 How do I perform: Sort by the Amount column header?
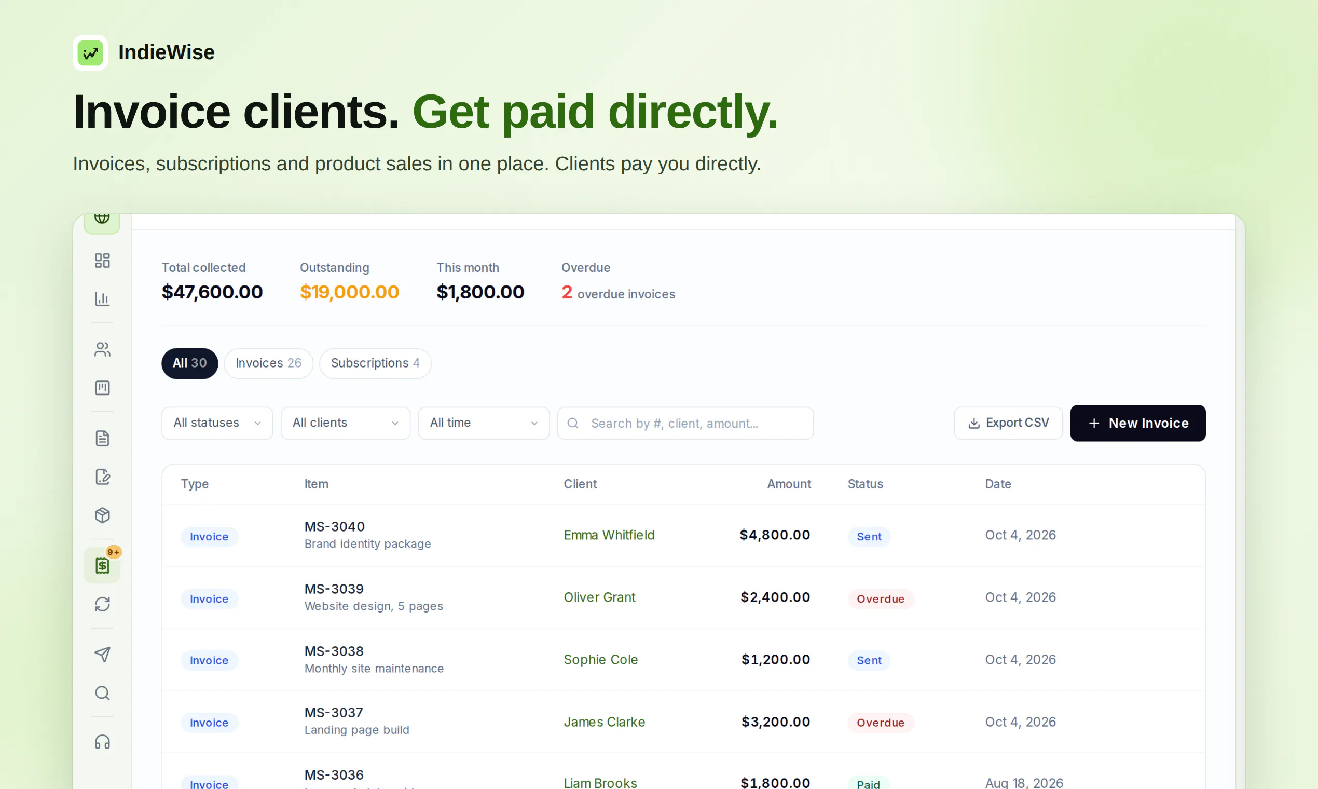click(x=789, y=484)
